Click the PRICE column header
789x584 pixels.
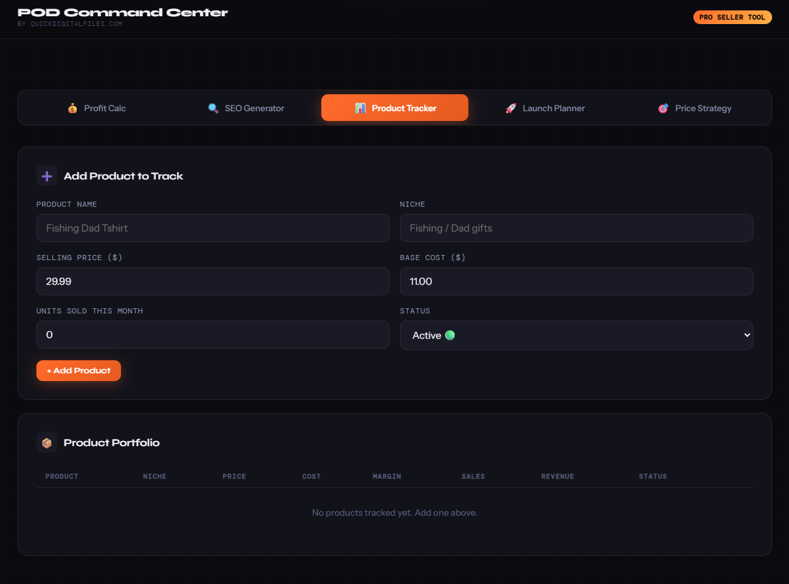(x=234, y=477)
